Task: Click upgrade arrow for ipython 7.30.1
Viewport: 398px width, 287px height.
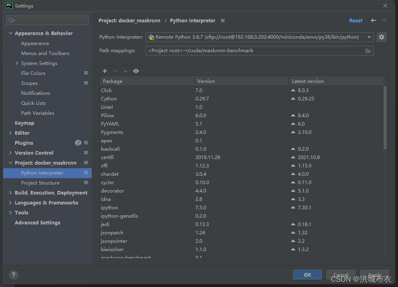Action: (293, 208)
